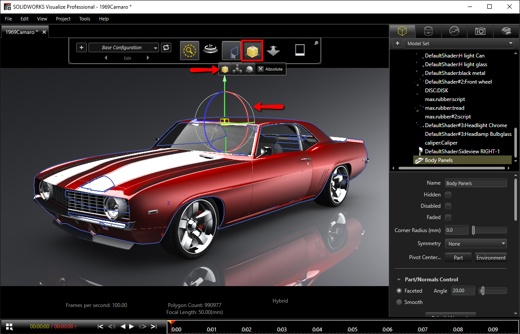
Task: Open the Scenes tab globe icon
Action: [x=454, y=31]
